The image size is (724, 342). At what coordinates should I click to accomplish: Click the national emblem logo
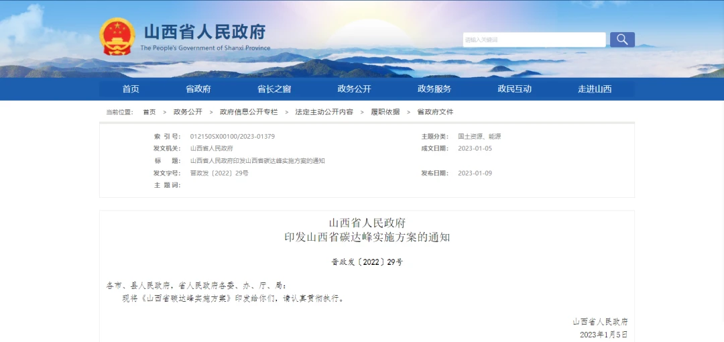[117, 37]
